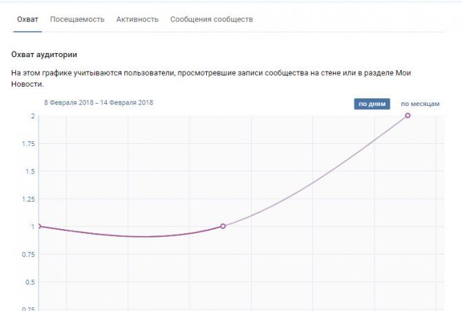Click the y-axis label 0.5
This screenshot has height=311, width=462.
30,282
